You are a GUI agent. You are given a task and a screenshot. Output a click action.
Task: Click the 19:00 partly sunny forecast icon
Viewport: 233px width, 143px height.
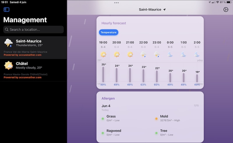point(103,54)
